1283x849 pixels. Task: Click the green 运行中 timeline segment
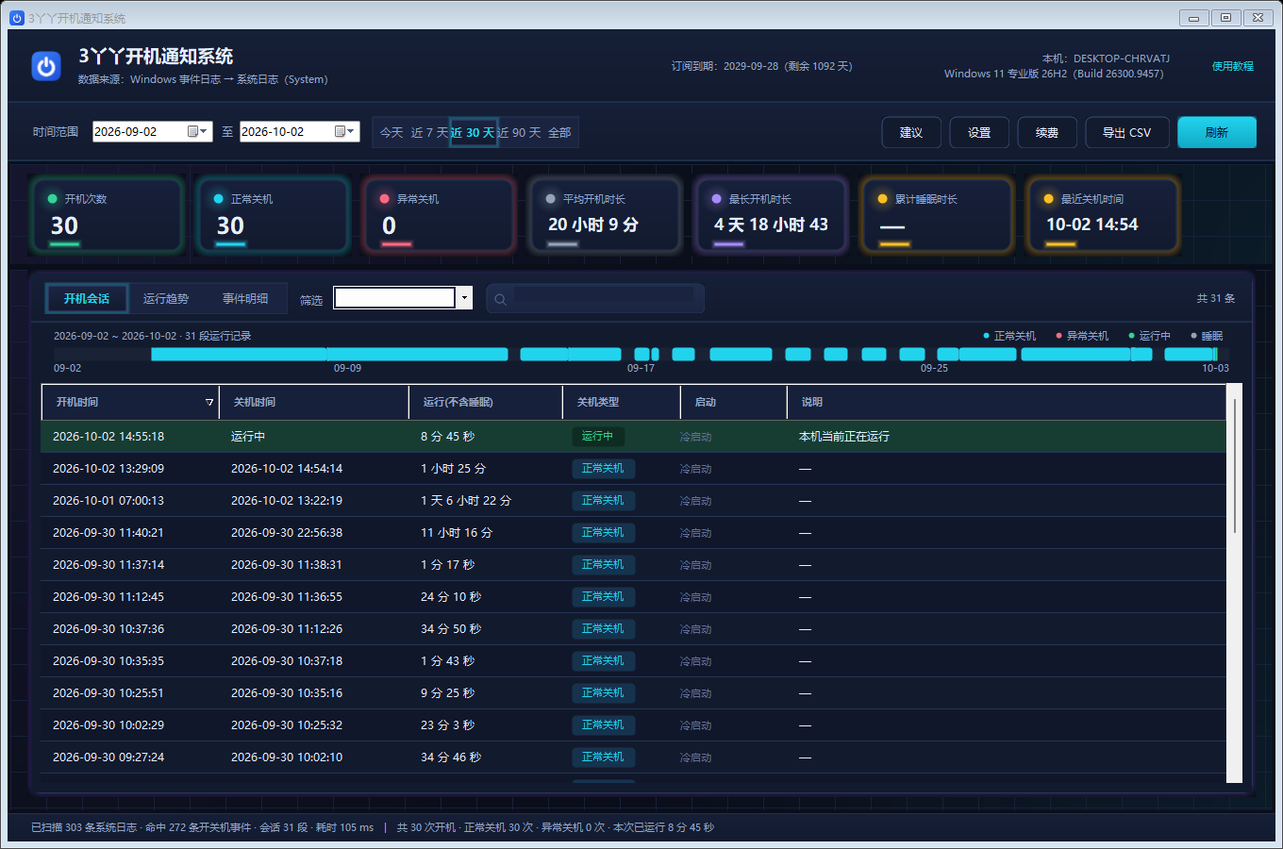(x=1215, y=354)
